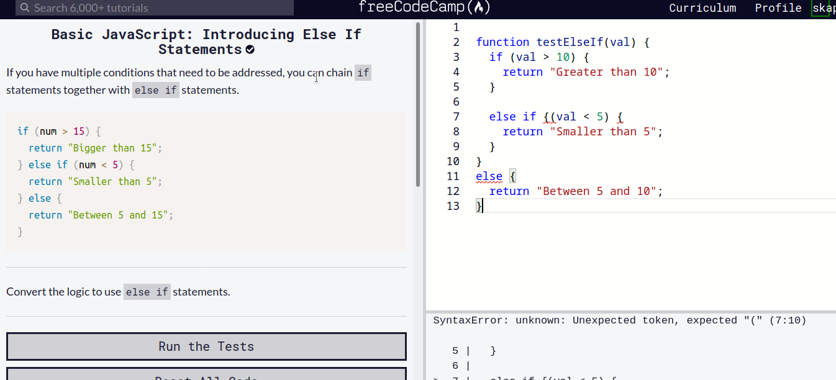Click the underlined else keyword on line 11

coord(489,176)
